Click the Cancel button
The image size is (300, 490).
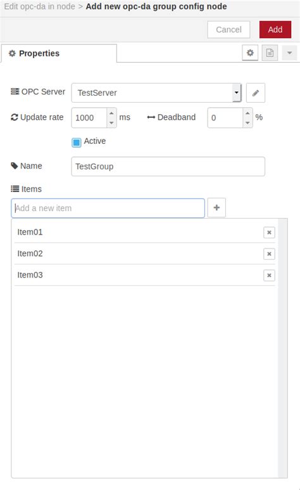[x=229, y=30]
